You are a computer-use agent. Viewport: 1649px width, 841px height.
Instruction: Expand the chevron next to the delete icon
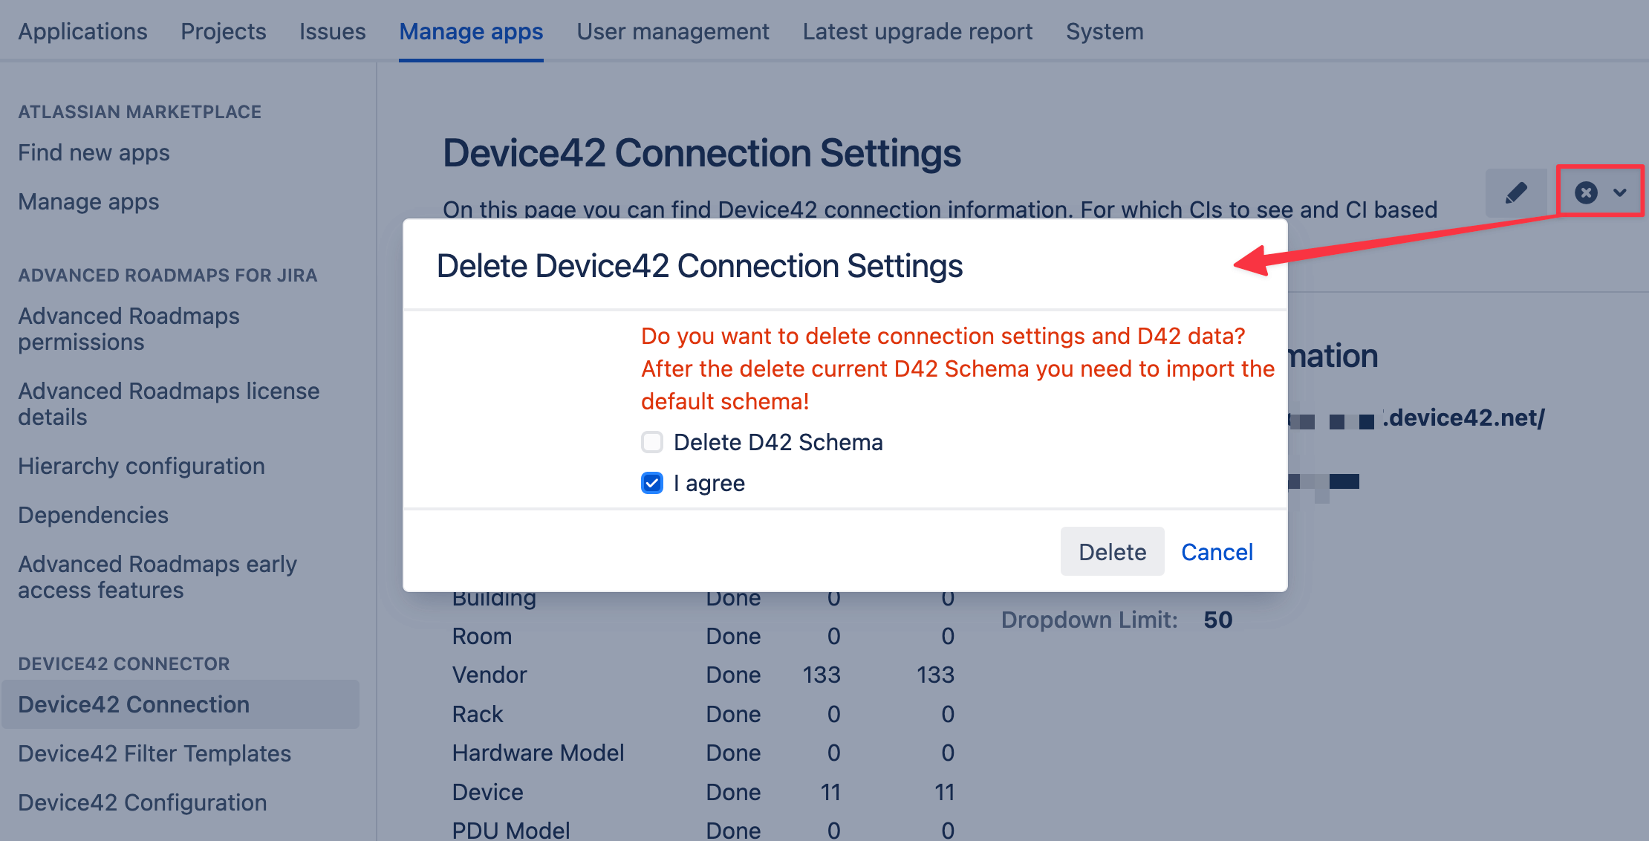point(1620,192)
